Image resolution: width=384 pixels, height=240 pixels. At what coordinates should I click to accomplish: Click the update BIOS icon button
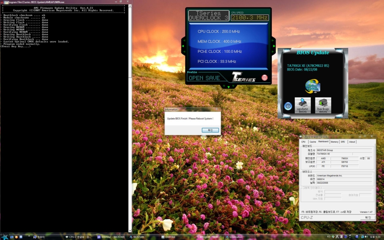tap(303, 105)
